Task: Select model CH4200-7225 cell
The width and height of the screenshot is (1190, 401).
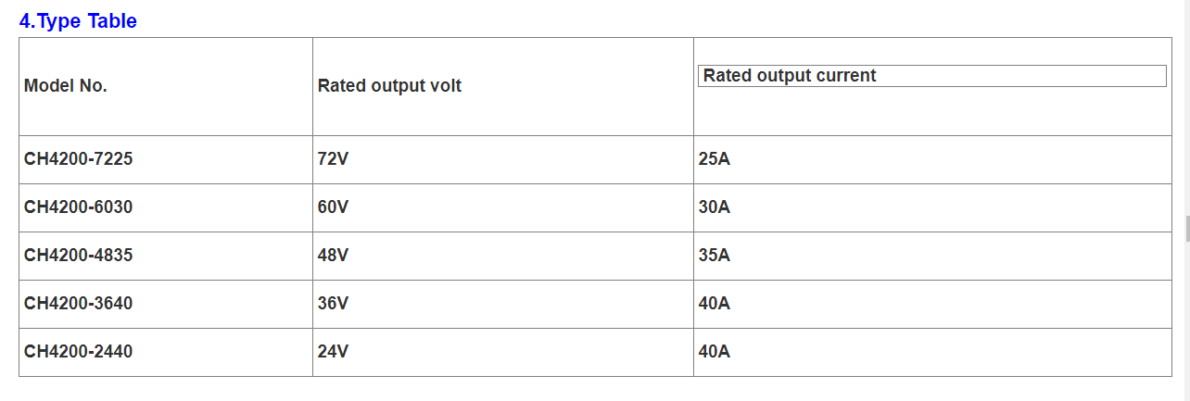Action: click(166, 159)
